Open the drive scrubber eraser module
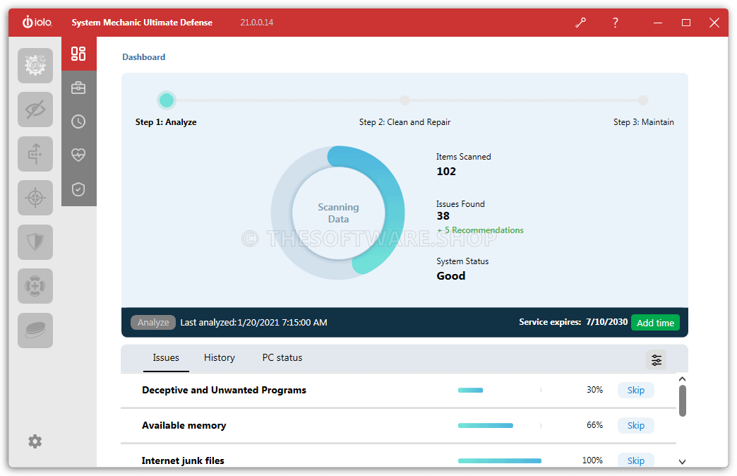 (x=35, y=331)
